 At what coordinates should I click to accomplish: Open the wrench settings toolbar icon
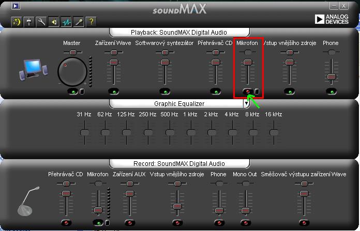click(x=41, y=22)
